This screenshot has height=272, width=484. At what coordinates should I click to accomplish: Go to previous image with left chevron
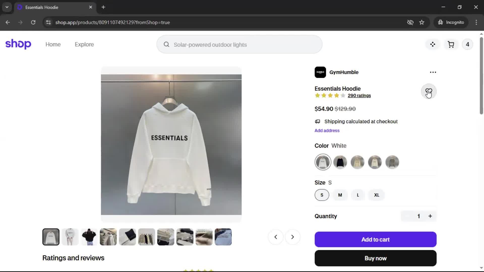(x=276, y=237)
